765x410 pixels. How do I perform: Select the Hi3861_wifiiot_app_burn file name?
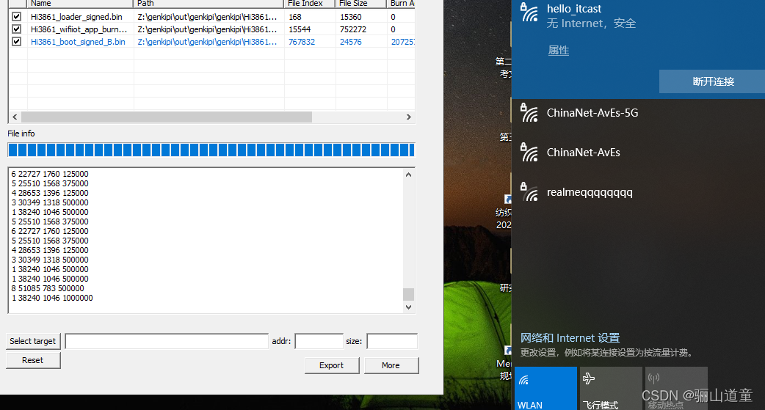pos(79,29)
